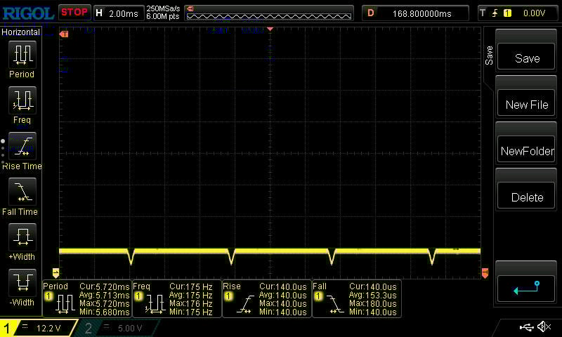Click channel 2 scale 5.00 V

130,329
